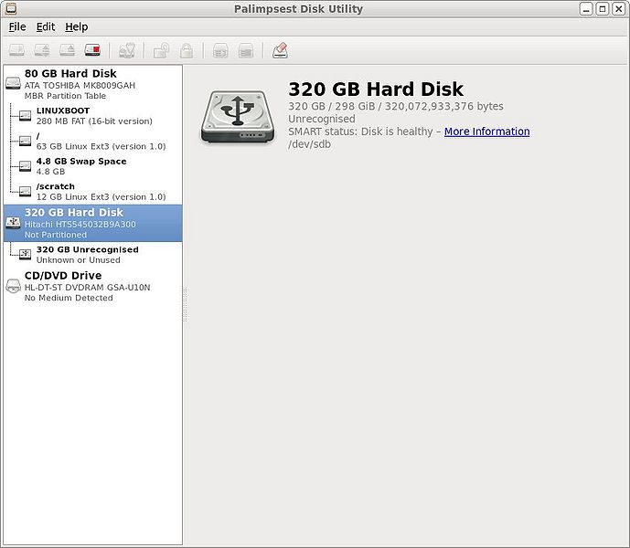Click the red-marked drive toolbar icon
This screenshot has height=548, width=630.
point(92,50)
